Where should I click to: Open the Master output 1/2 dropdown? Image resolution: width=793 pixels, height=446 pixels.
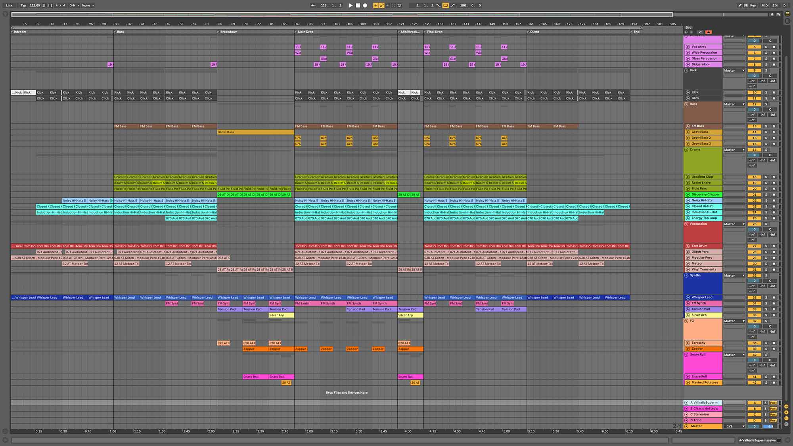coord(734,426)
